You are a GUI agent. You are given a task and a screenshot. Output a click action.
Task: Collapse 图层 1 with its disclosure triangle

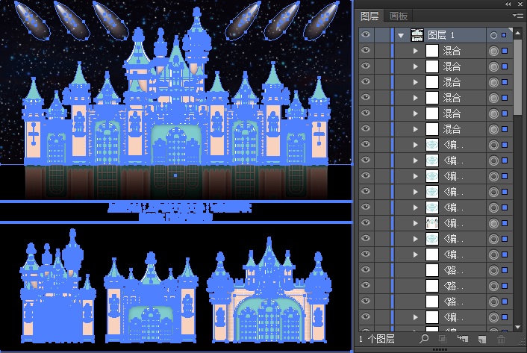(x=401, y=35)
